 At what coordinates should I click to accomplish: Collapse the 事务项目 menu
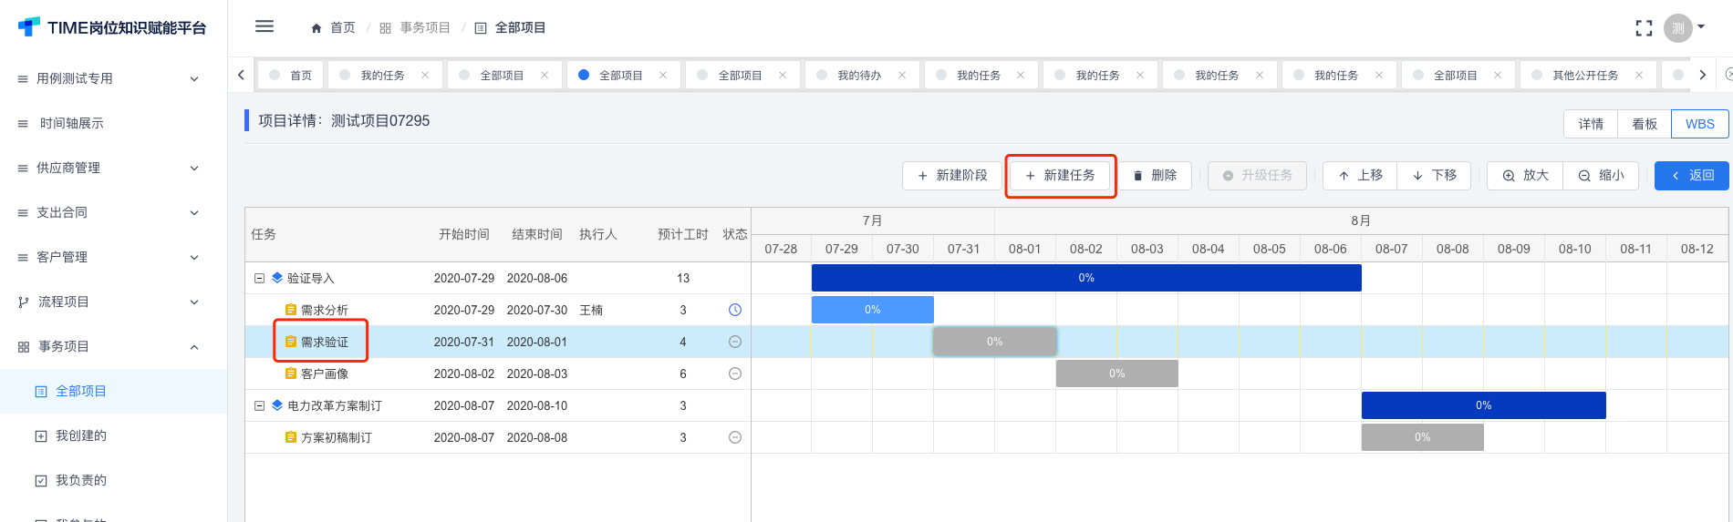tap(113, 346)
